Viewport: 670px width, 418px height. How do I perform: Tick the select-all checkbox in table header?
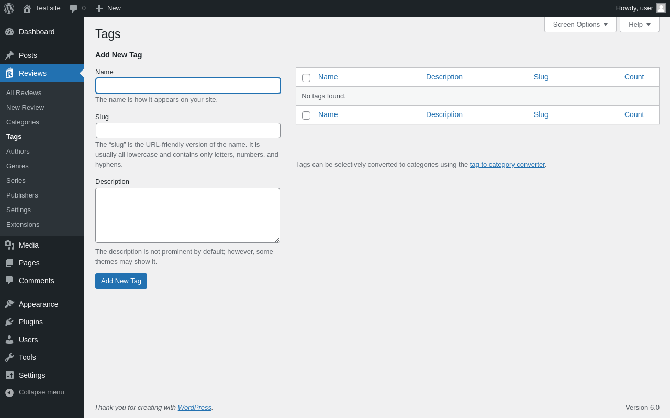pos(306,78)
